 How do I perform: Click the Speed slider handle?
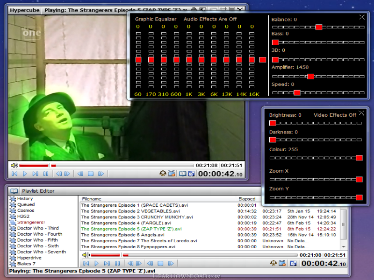[x=297, y=93]
